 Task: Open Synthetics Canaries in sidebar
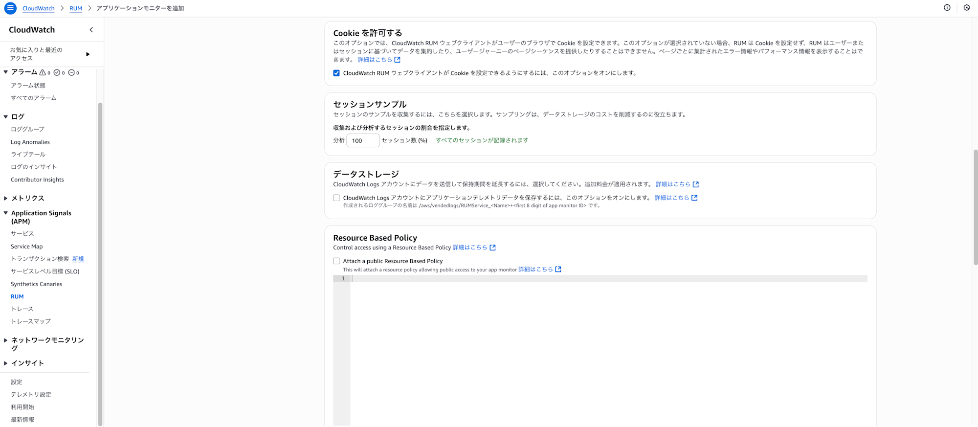[x=36, y=284]
